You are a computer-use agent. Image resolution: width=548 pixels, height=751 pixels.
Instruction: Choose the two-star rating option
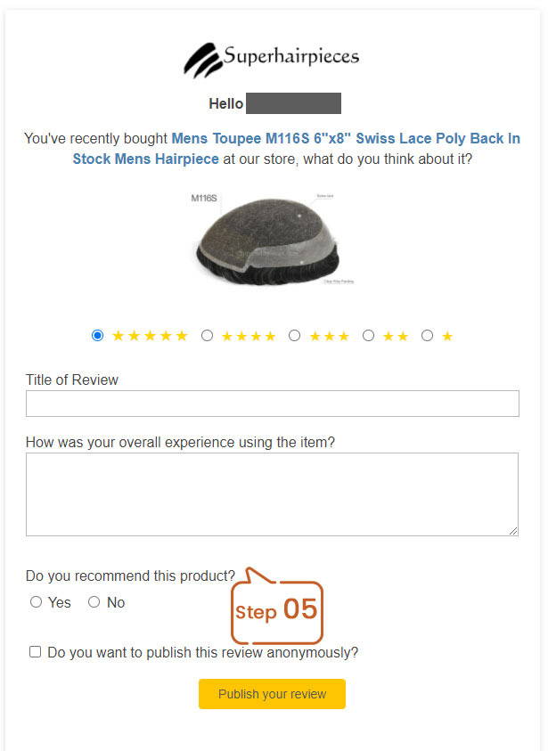coord(368,335)
